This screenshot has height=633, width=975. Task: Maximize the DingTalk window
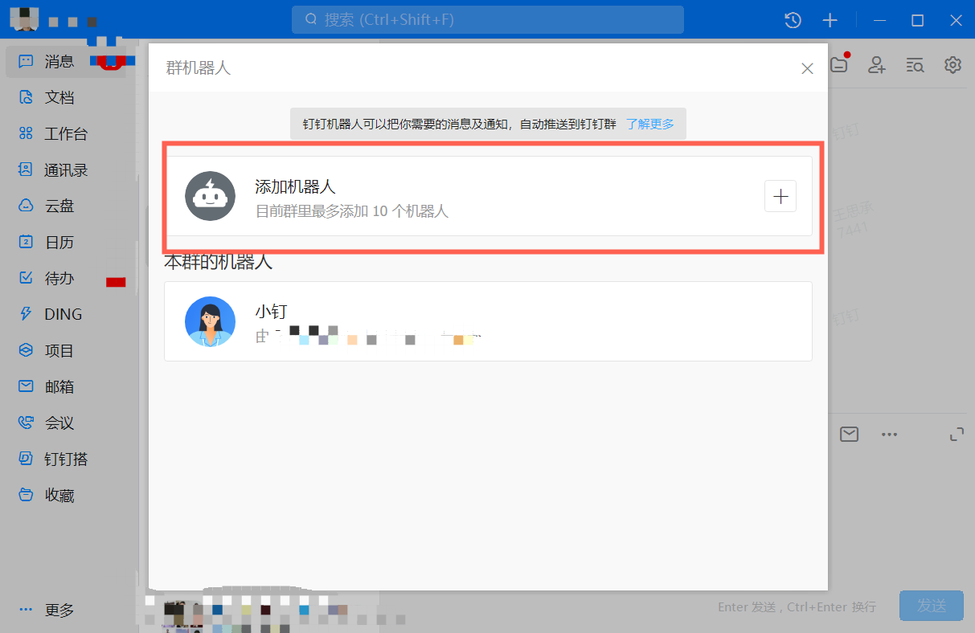(917, 20)
